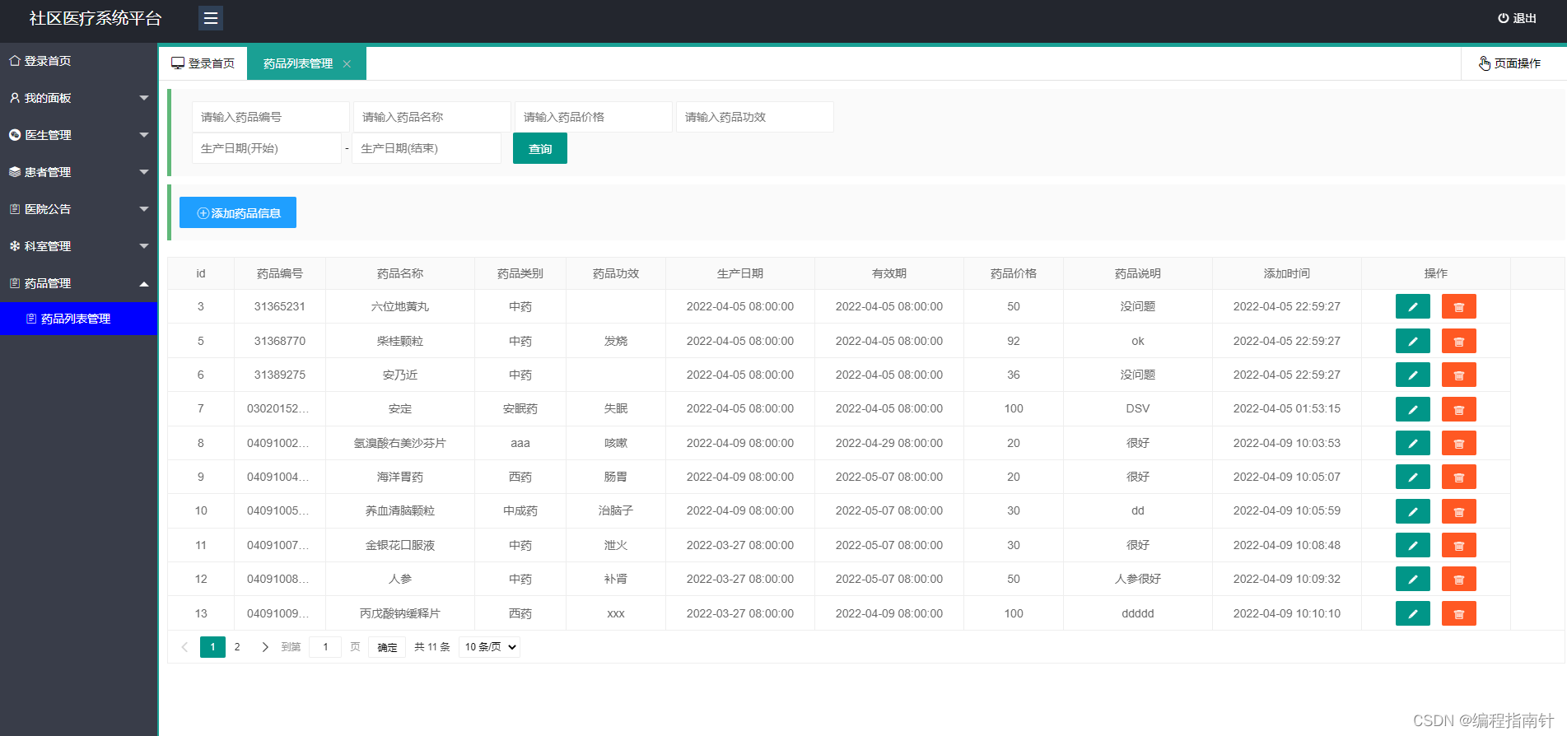Go to previous page arrow
The width and height of the screenshot is (1567, 736).
[x=184, y=647]
